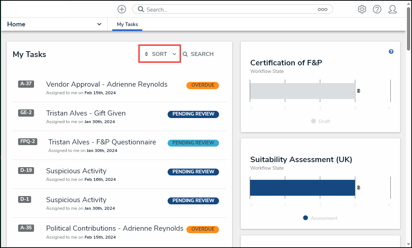The image size is (412, 248).
Task: Click inside the top Search field
Action: (228, 10)
